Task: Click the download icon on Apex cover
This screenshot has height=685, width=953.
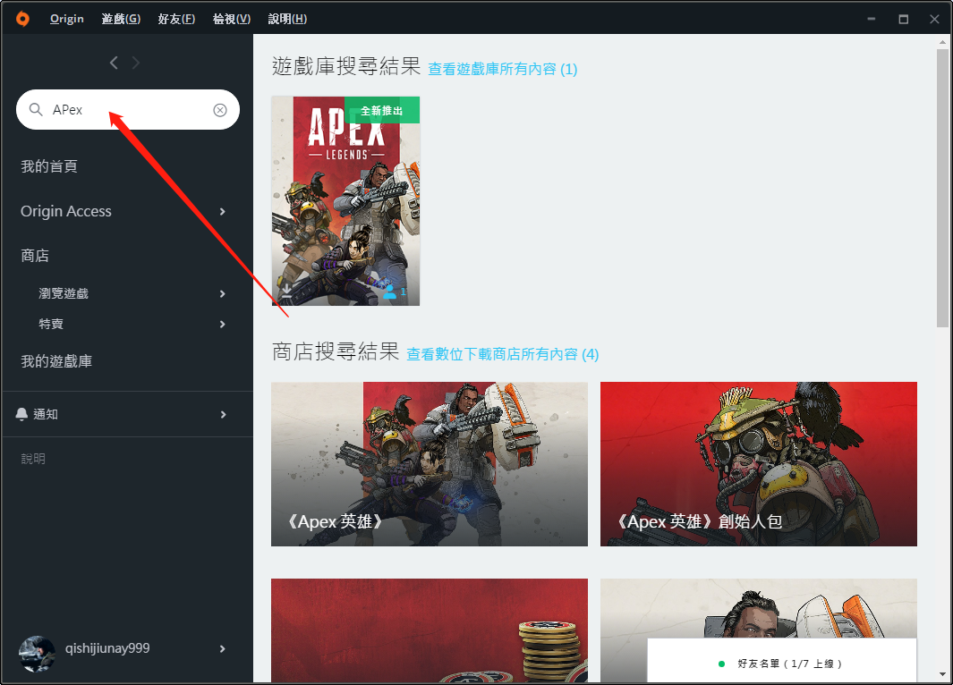Action: click(285, 292)
